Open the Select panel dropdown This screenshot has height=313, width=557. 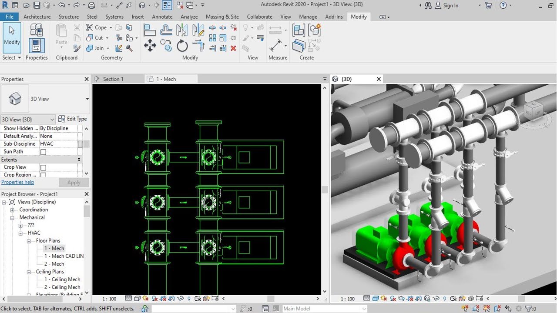tap(11, 57)
